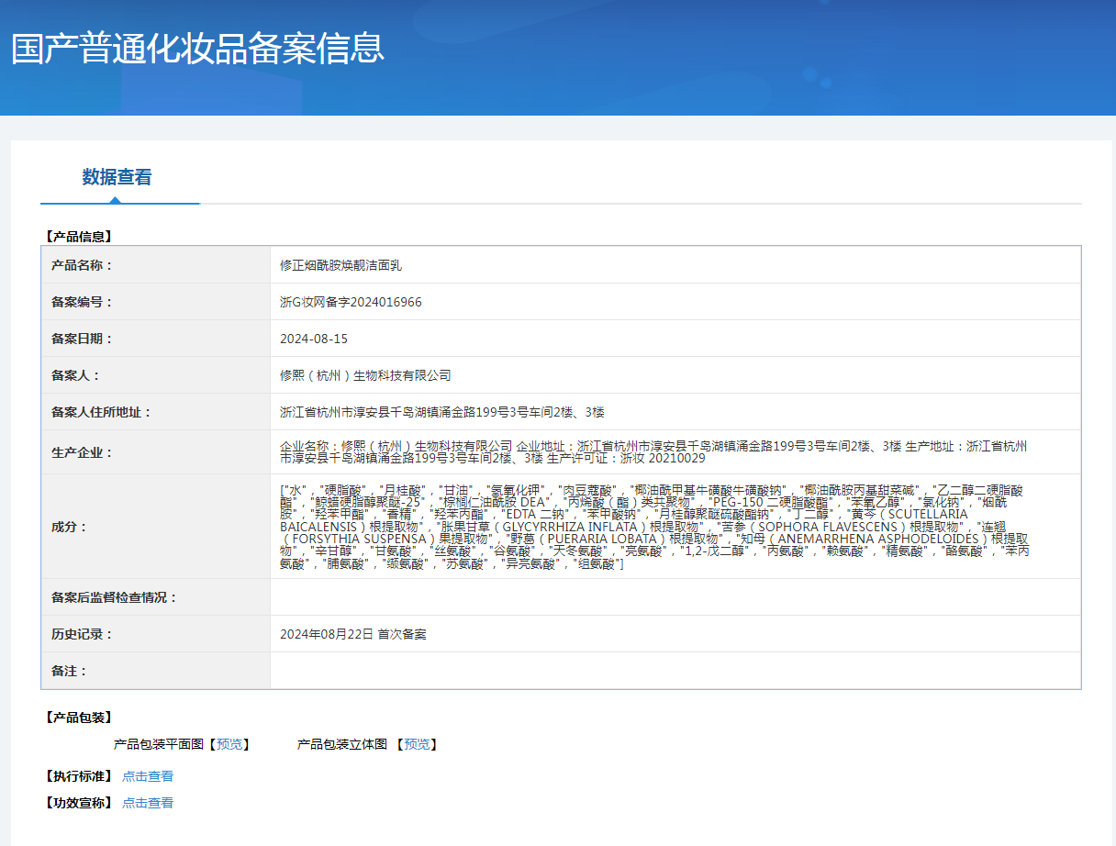The image size is (1116, 846).
Task: Click the 备注 label cell
Action: (x=69, y=671)
